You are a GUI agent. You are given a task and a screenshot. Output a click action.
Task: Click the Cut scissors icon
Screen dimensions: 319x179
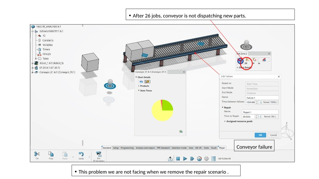point(37,154)
